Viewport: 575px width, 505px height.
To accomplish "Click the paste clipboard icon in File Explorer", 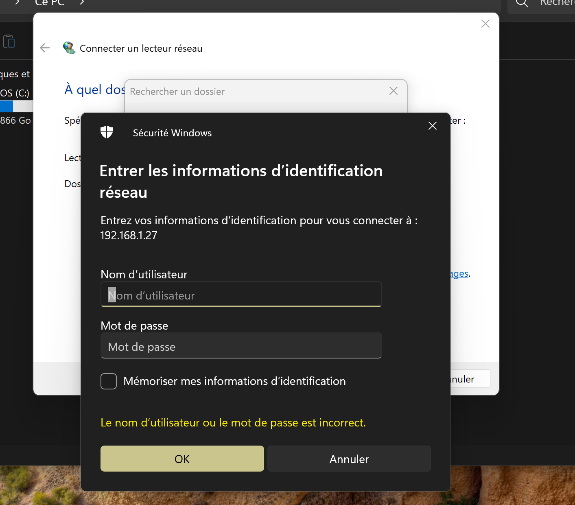I will [9, 41].
